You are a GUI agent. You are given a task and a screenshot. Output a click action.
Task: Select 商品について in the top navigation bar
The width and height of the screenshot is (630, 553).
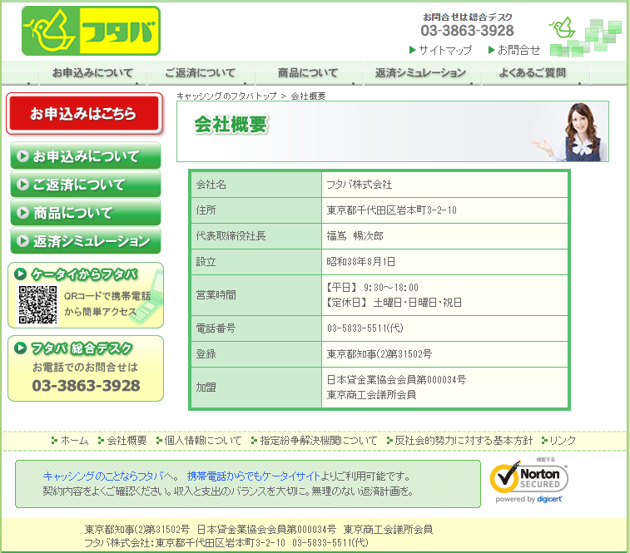point(308,72)
